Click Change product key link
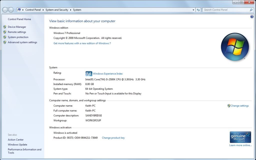 coord(113,138)
